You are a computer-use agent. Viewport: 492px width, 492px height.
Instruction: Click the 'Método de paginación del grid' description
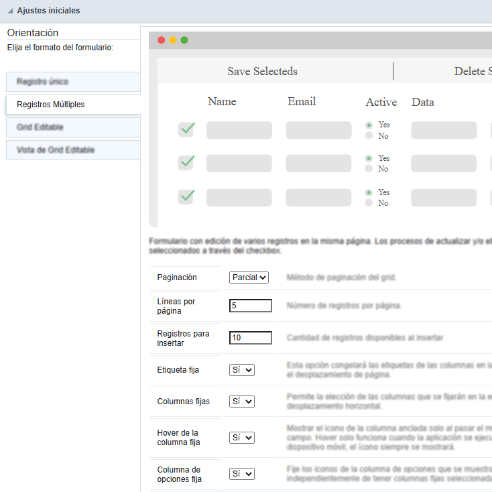click(341, 278)
